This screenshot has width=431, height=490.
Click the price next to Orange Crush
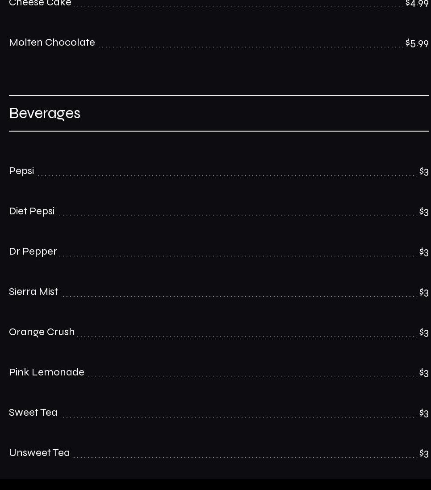tap(424, 332)
